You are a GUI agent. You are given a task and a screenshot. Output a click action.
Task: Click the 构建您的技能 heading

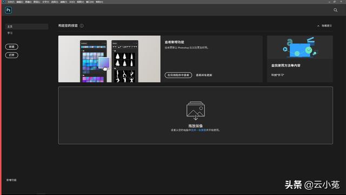[x=68, y=26]
